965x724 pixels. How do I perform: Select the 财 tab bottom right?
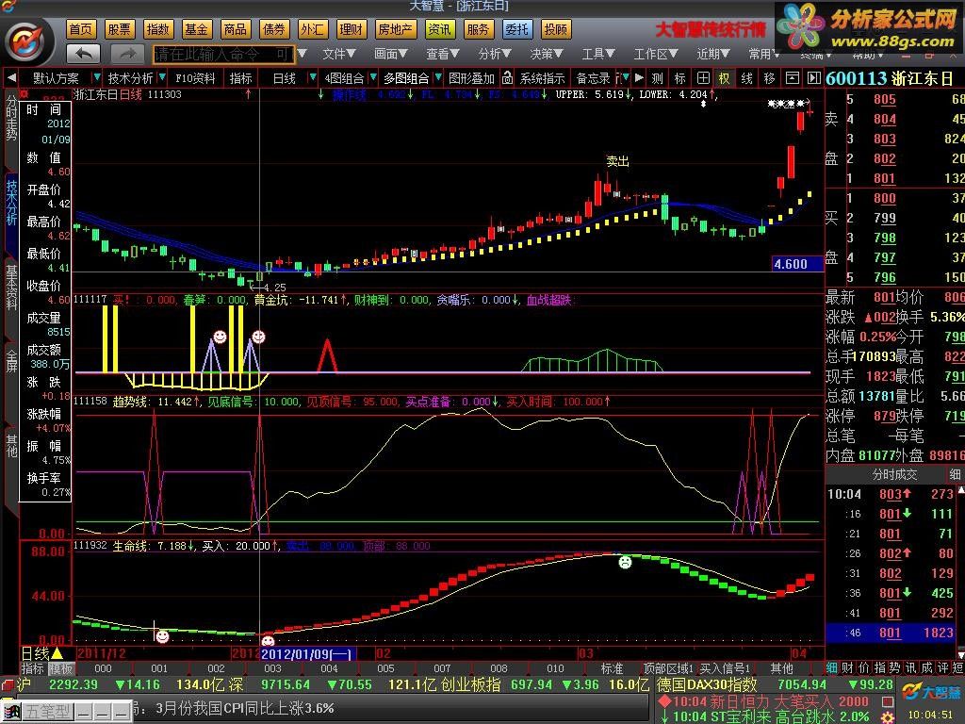point(847,667)
